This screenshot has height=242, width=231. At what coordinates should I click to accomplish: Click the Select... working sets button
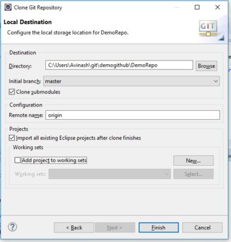point(194,174)
